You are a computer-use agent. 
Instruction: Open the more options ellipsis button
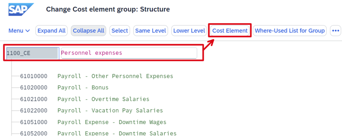[335, 31]
